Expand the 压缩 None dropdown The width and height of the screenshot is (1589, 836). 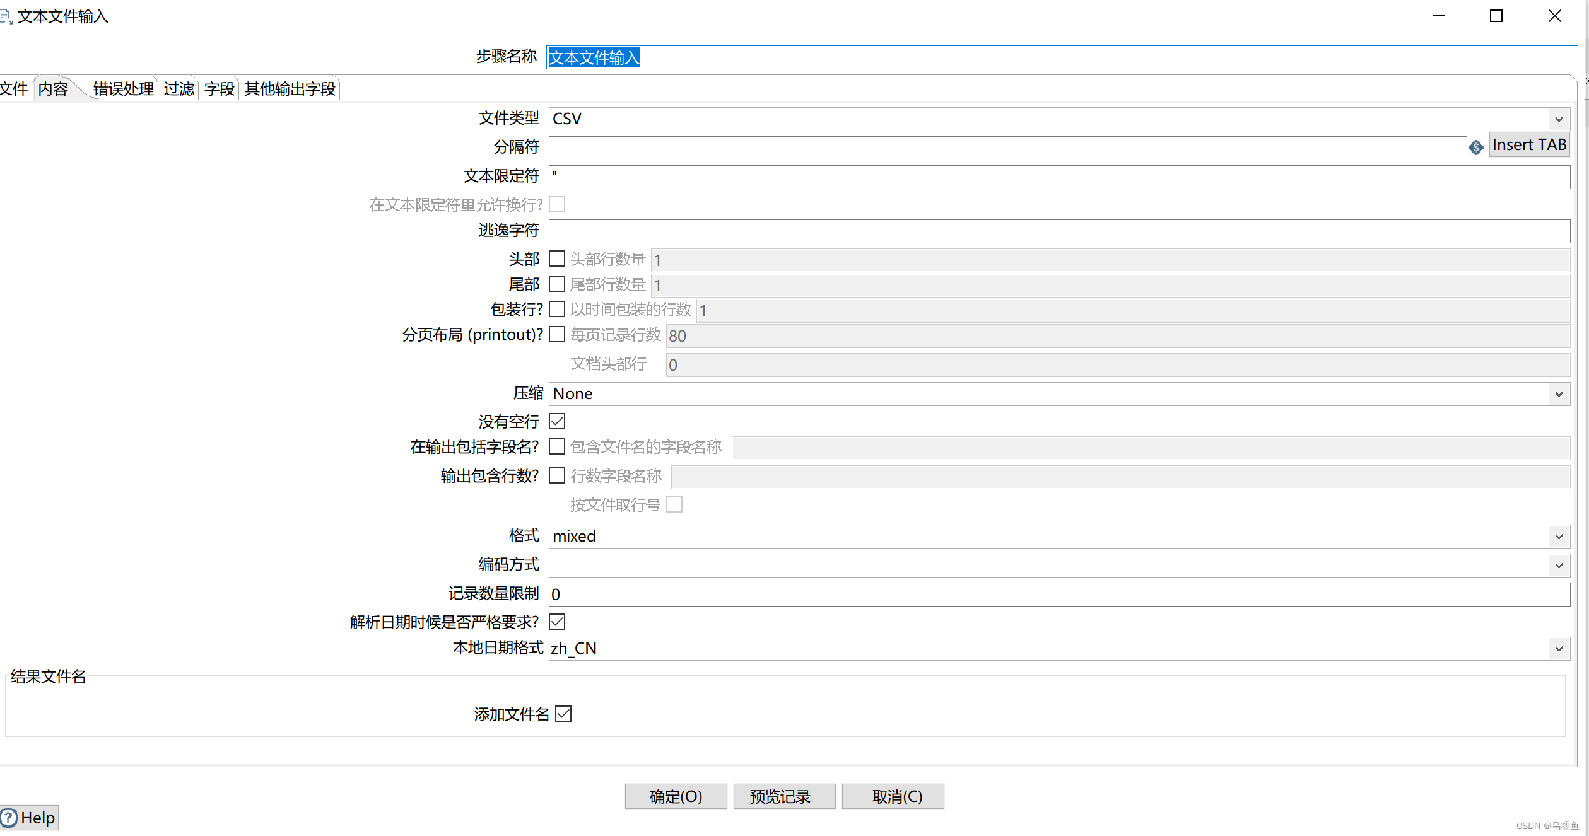tap(1558, 394)
